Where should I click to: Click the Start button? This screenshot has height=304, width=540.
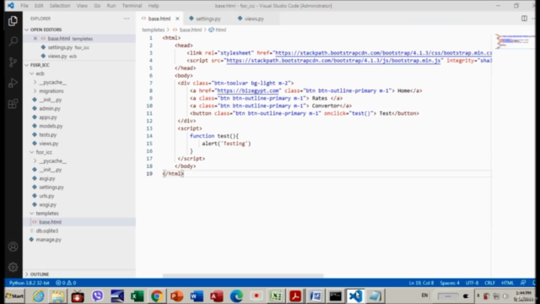tap(15, 296)
